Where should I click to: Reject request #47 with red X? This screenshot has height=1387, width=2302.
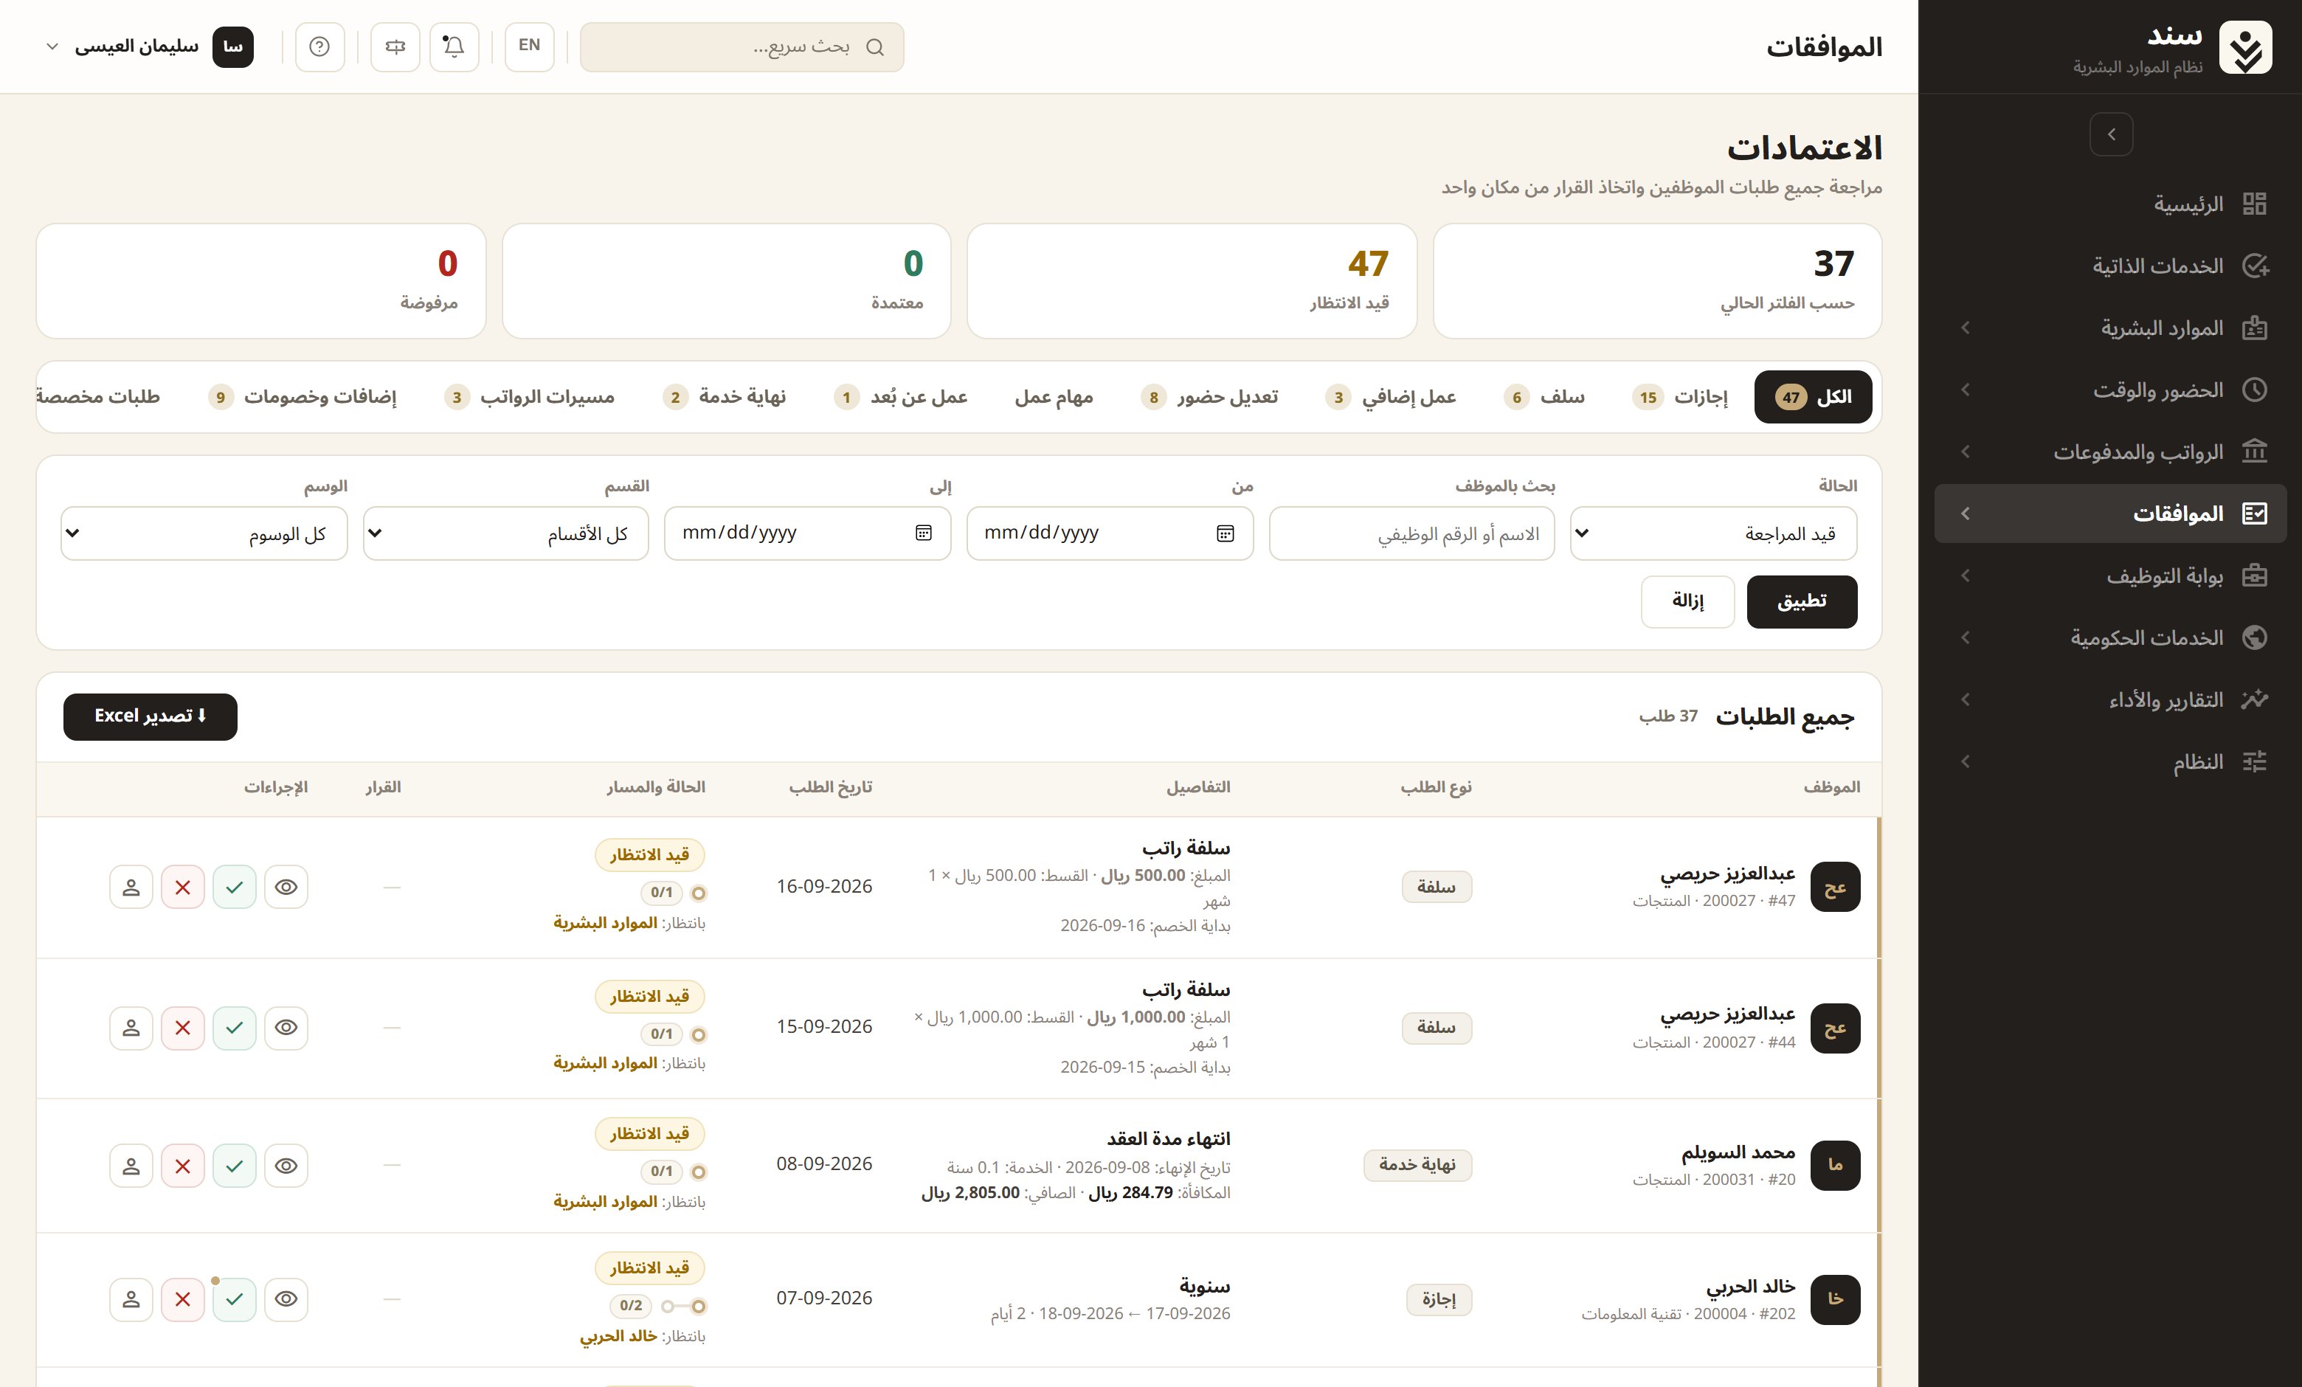[x=183, y=886]
